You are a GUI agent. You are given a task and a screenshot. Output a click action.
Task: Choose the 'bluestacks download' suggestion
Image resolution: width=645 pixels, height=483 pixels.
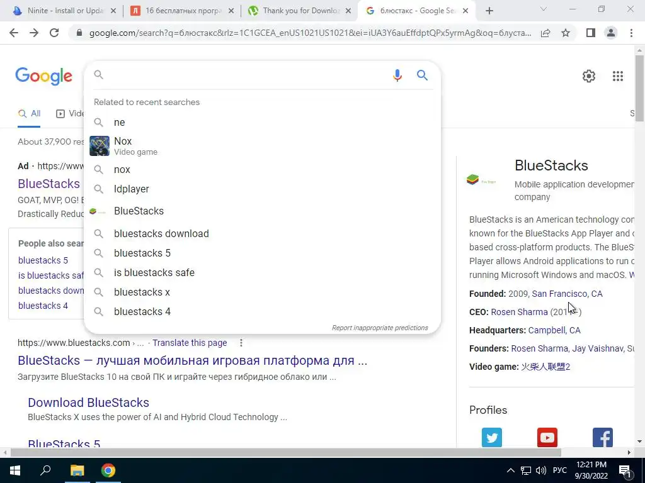tap(262, 234)
